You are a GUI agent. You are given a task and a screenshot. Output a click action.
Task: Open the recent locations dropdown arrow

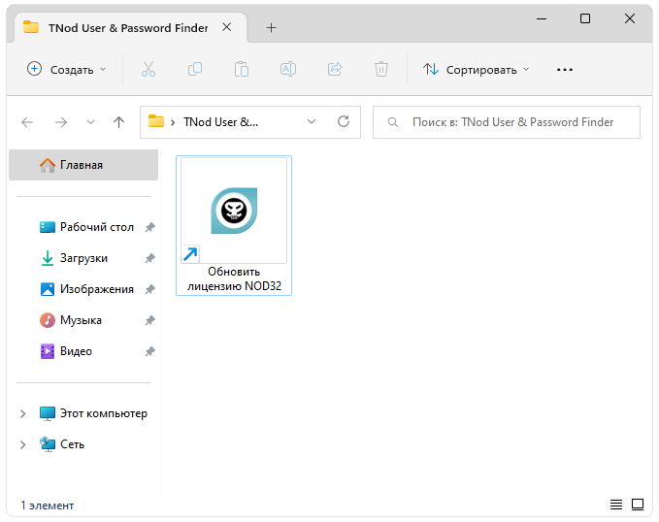tap(91, 122)
